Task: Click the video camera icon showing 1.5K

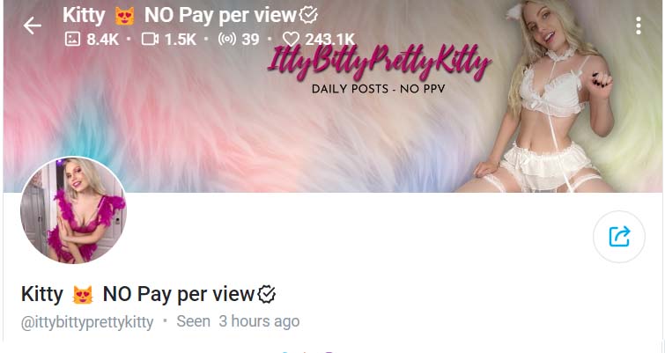Action: [150, 39]
